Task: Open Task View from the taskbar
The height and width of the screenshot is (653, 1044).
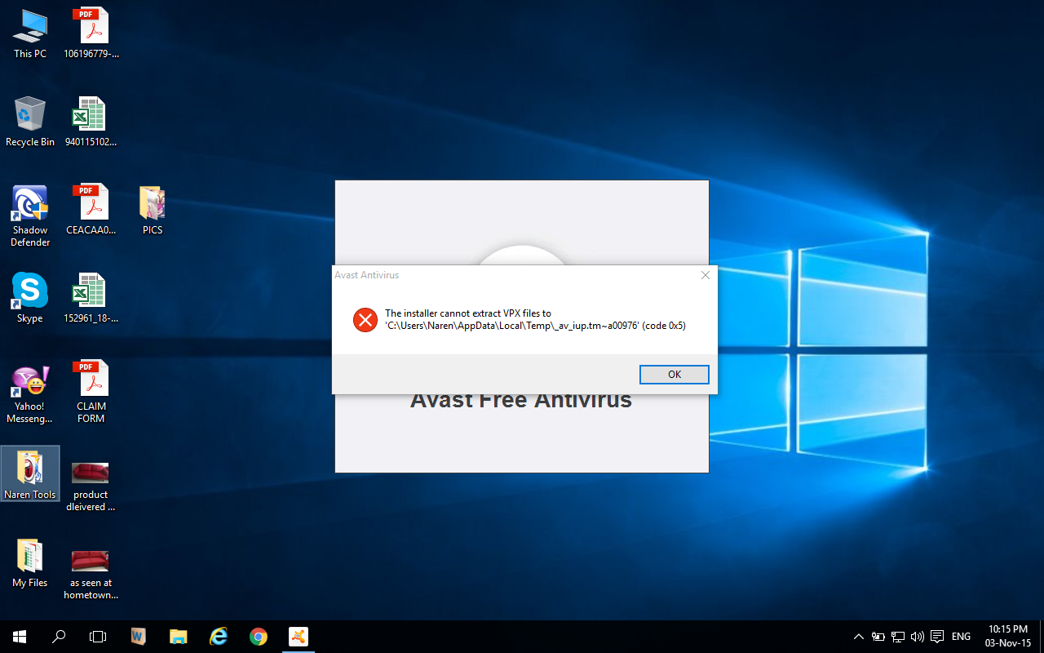Action: click(98, 637)
